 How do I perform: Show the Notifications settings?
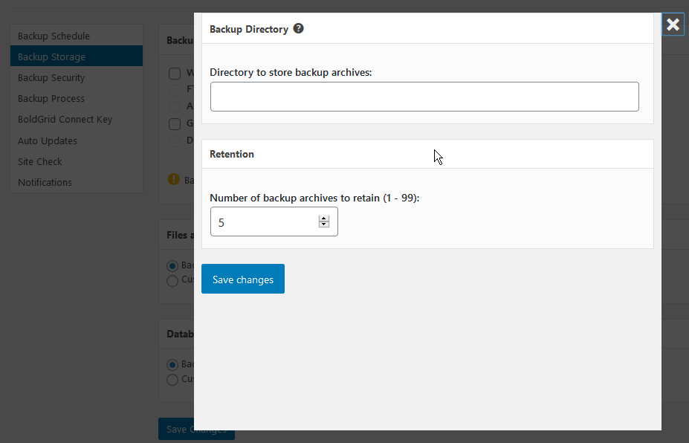point(45,182)
